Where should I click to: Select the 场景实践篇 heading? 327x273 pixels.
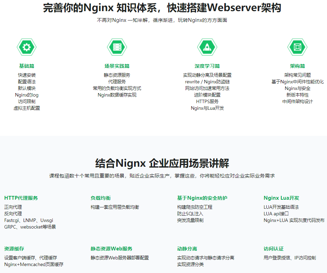[117, 66]
